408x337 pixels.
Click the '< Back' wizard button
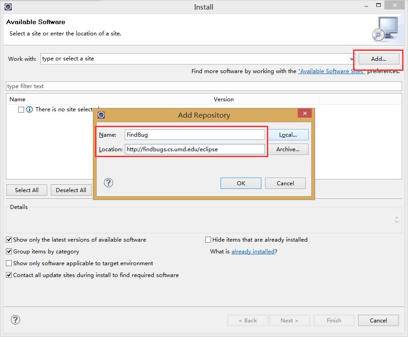point(248,320)
